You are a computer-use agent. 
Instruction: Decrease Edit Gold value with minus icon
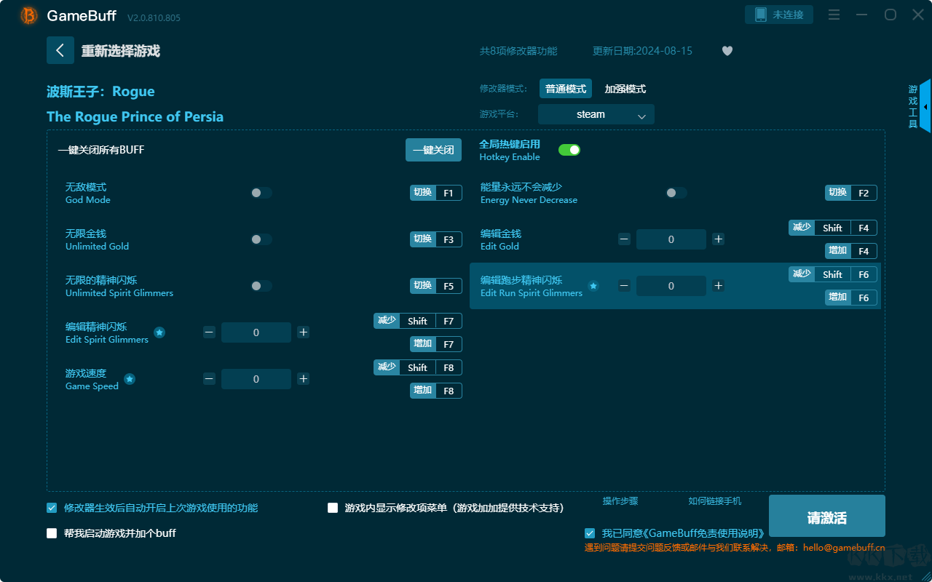click(x=624, y=239)
